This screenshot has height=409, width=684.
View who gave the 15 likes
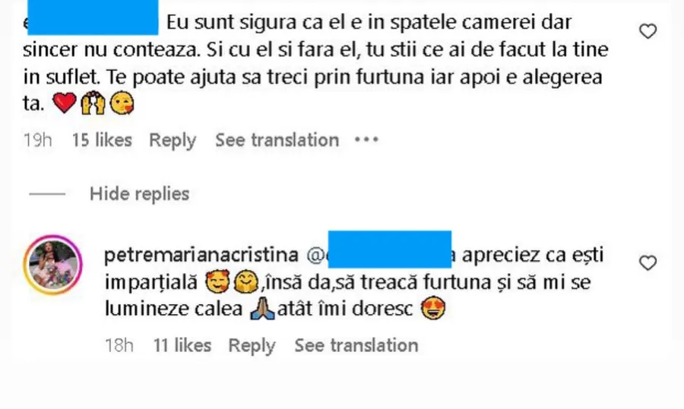click(102, 140)
